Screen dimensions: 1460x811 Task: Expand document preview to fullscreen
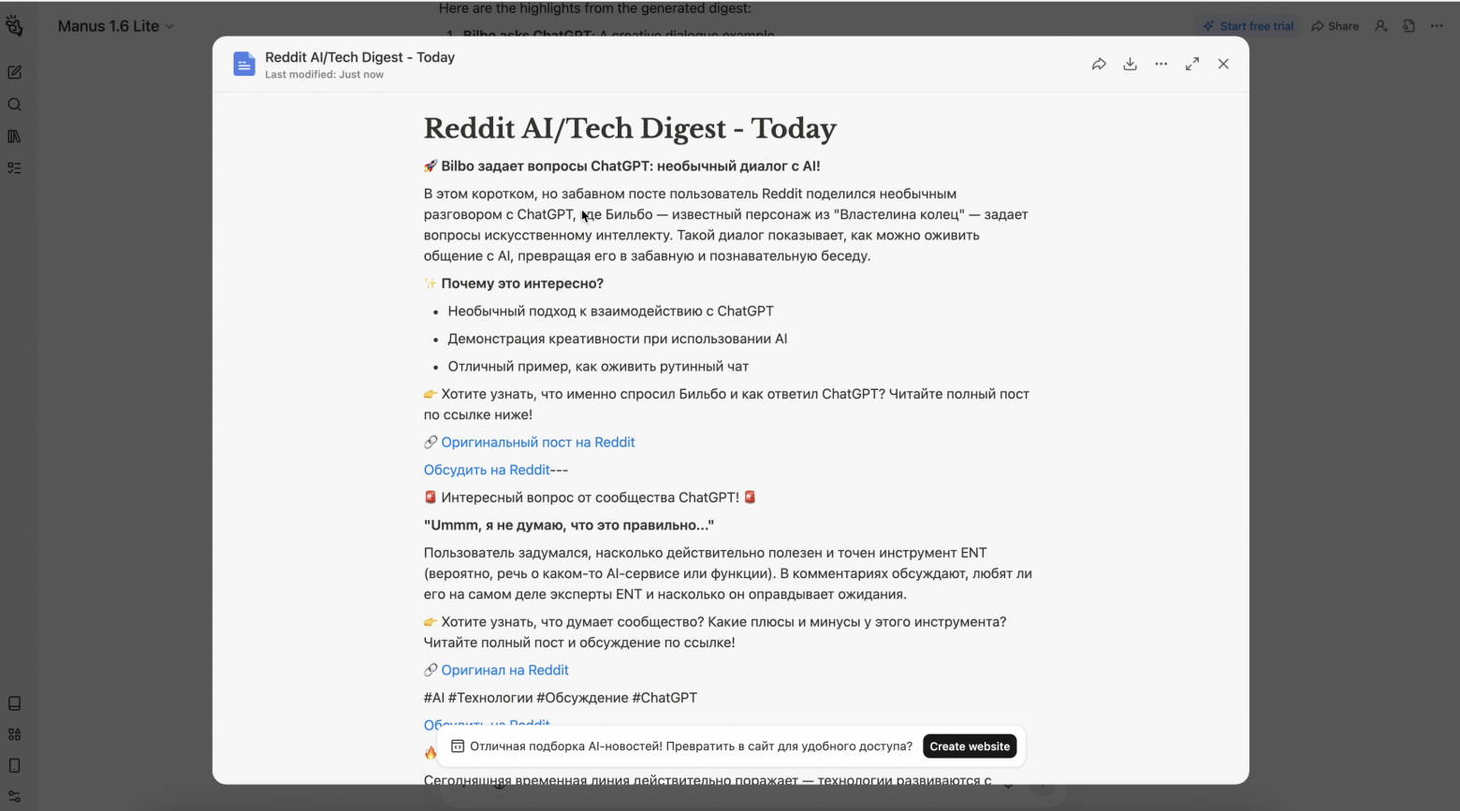tap(1191, 64)
